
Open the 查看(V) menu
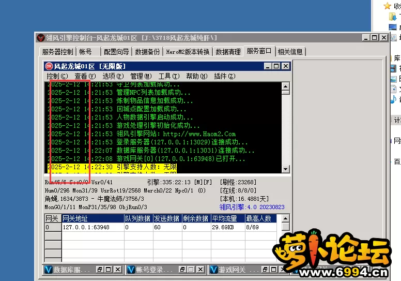(85, 76)
